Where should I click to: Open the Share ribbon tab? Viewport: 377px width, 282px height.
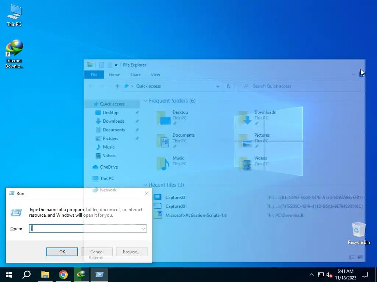click(x=135, y=75)
